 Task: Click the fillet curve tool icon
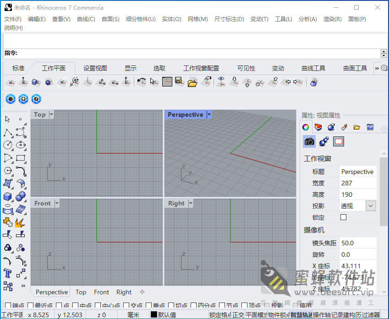coord(21,171)
